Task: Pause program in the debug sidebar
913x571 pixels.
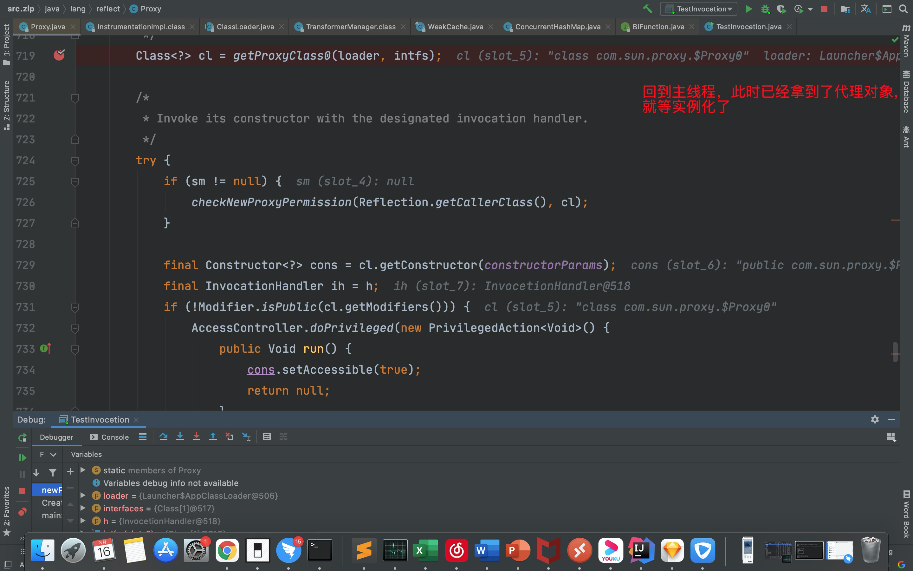Action: [x=22, y=474]
